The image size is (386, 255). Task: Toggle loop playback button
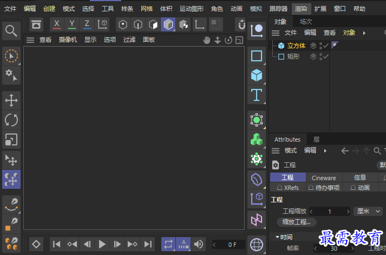tap(168, 244)
